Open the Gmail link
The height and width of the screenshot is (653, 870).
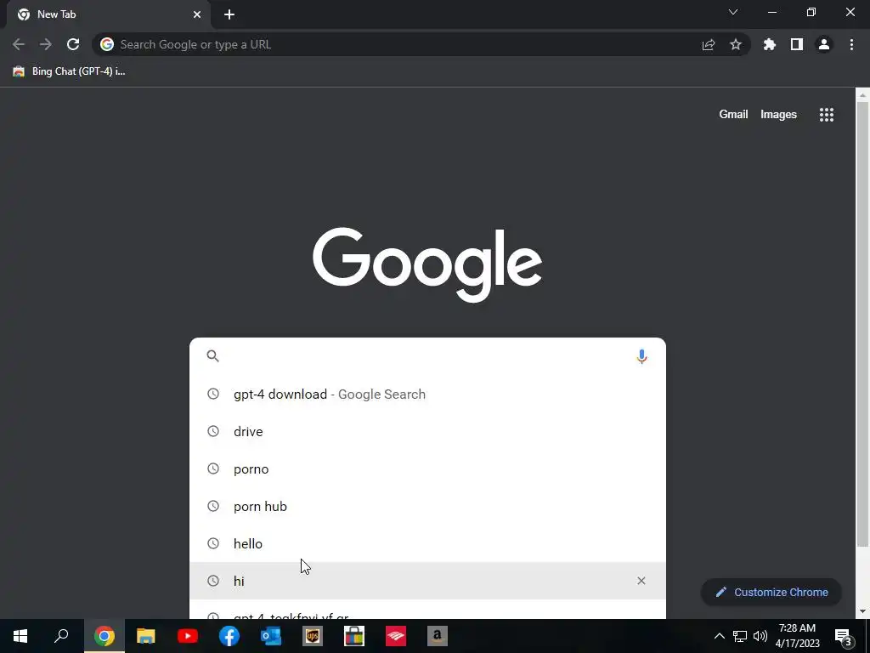point(733,115)
